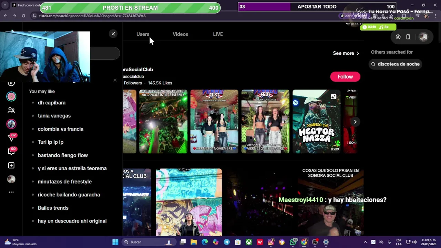Open WhatsApp from the taskbar

coord(293,242)
